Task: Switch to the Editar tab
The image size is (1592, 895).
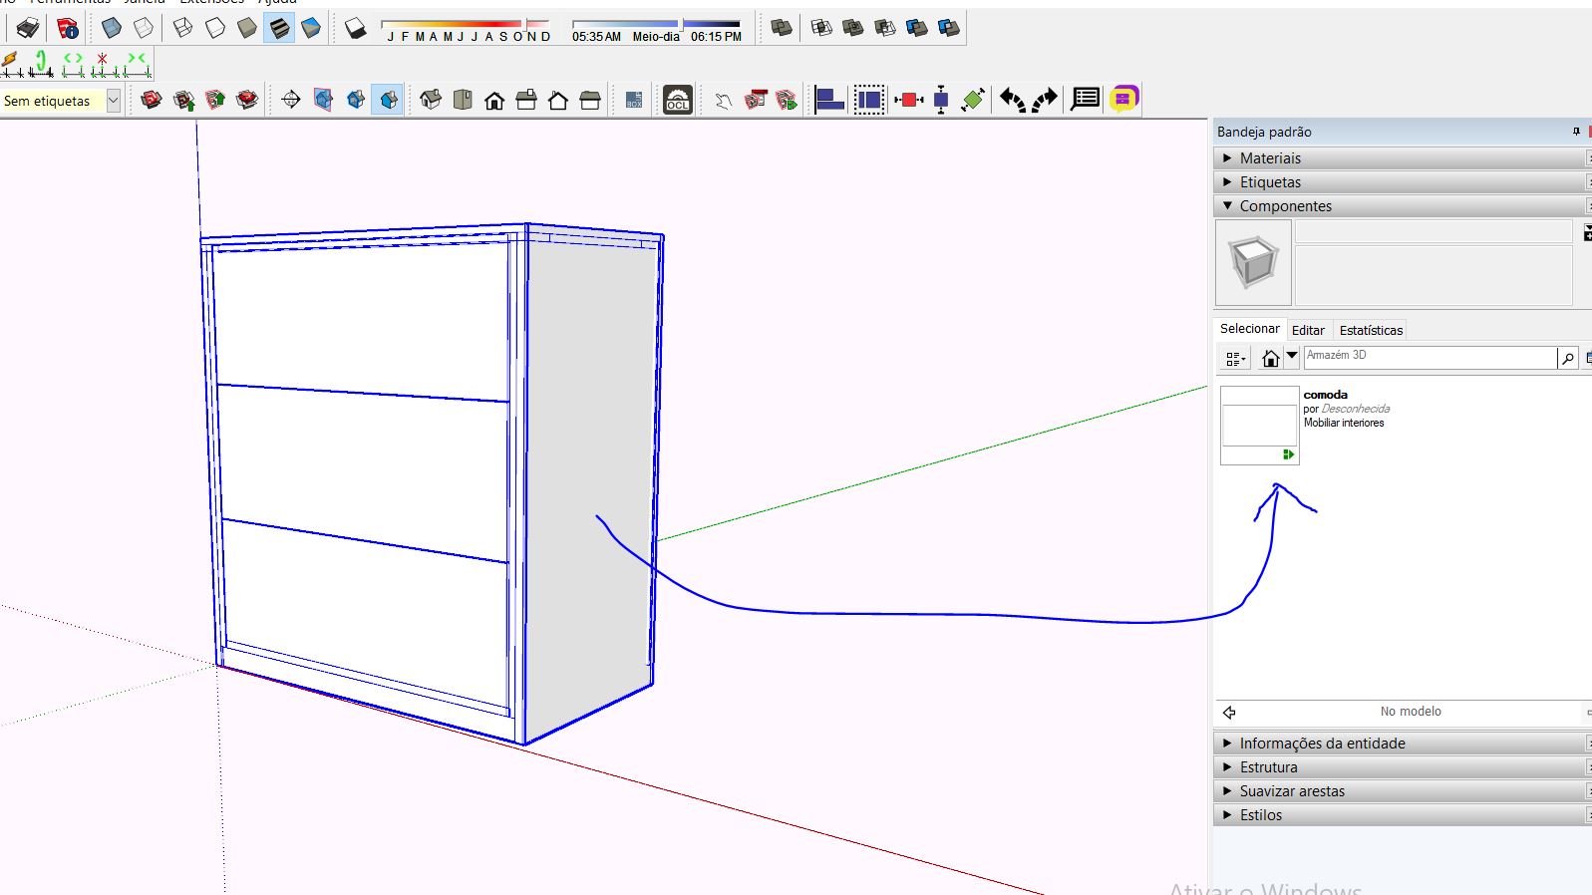Action: [x=1308, y=330]
